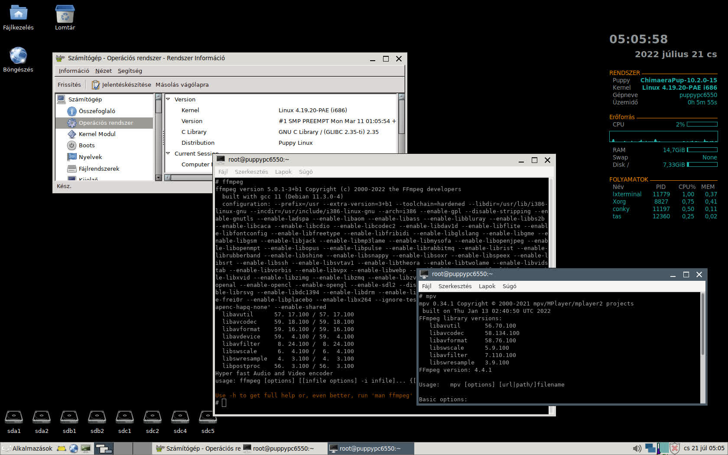728x455 pixels.
Task: Click the sidebar tree scrollbar down arrow
Action: click(x=158, y=177)
